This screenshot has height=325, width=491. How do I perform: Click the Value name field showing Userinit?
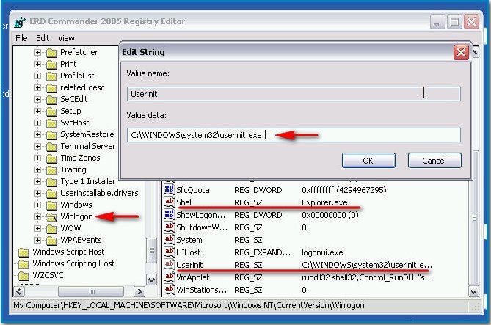point(294,94)
